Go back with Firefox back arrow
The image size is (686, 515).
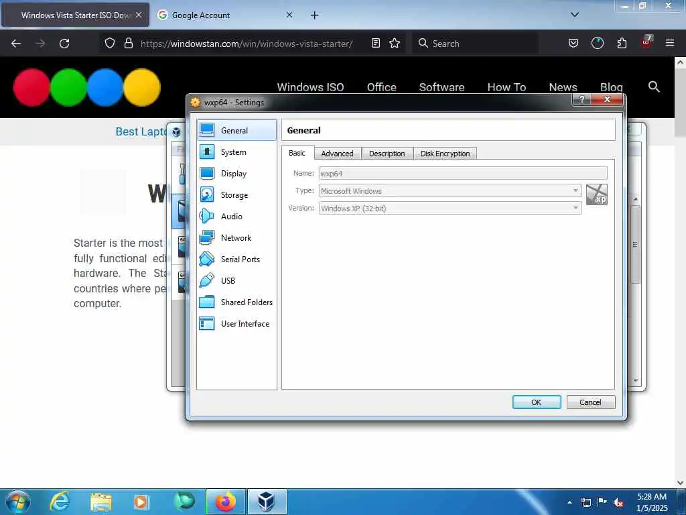[x=16, y=44]
